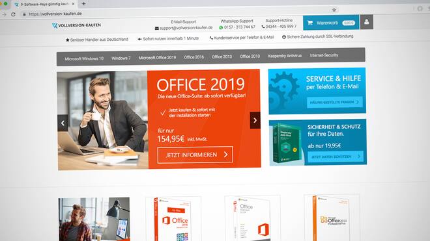Select Kaspersky Antivirus in navigation bar

coord(285,56)
